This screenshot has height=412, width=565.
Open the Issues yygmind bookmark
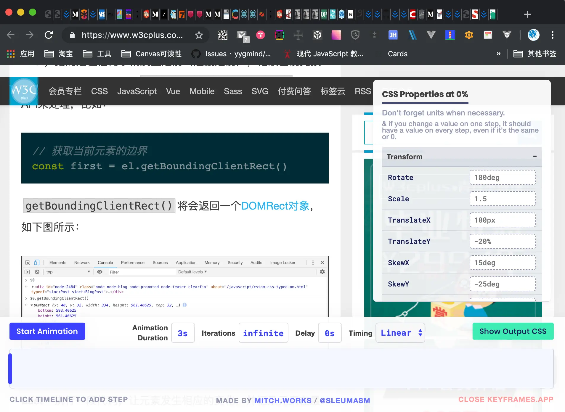click(231, 54)
